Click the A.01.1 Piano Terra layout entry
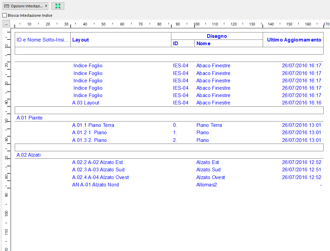 93,125
